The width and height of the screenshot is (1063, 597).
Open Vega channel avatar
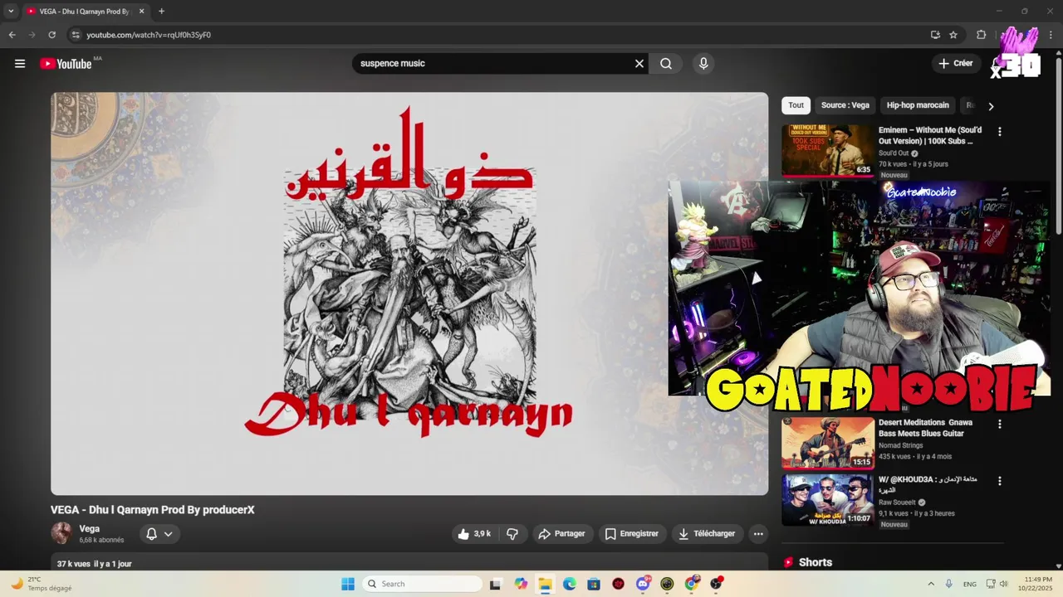pos(61,533)
